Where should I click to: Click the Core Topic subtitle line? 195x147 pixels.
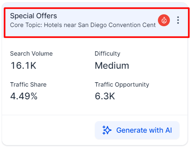click(x=83, y=25)
